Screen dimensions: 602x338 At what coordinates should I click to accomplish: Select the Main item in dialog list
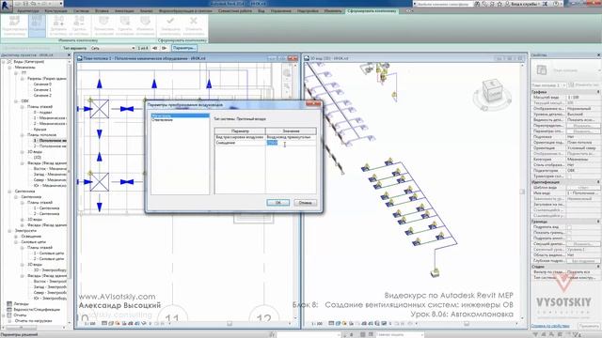[180, 115]
